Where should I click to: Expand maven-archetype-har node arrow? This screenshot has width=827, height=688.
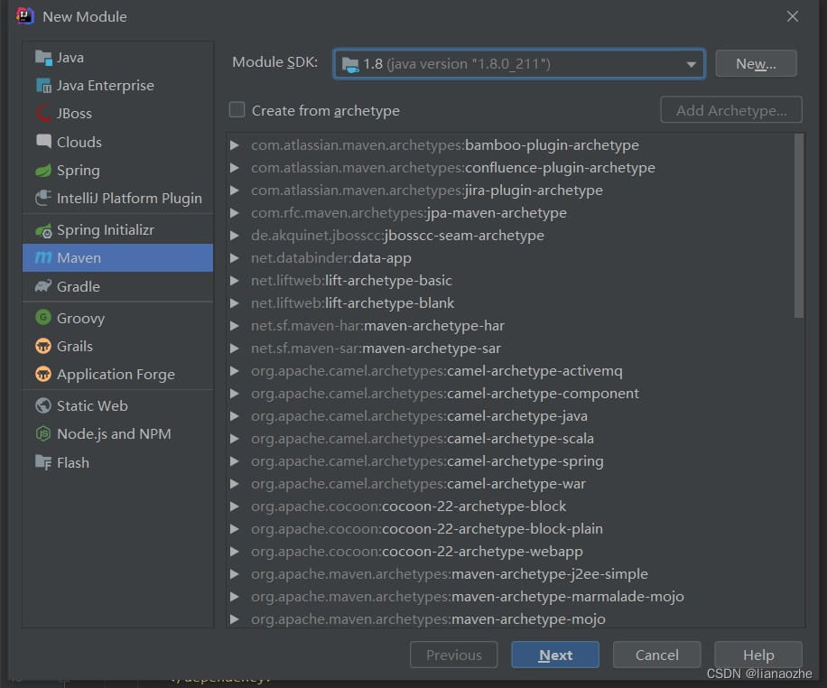pyautogui.click(x=235, y=326)
